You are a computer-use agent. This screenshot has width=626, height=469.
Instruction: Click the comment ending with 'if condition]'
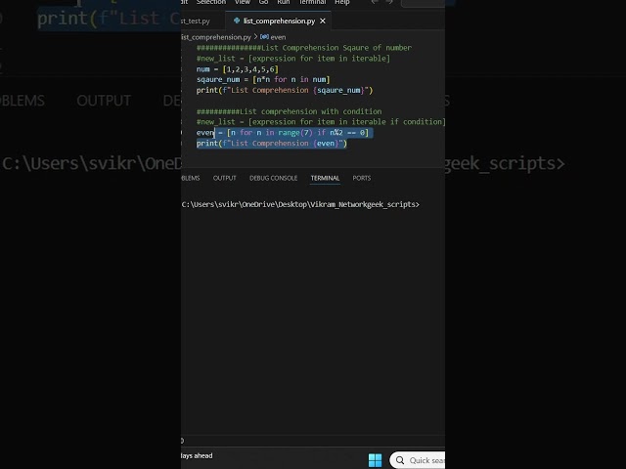coord(321,121)
